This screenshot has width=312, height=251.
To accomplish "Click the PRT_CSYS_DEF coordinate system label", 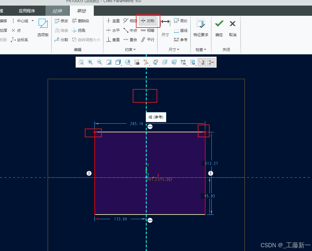I will [x=160, y=180].
